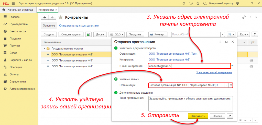Open Операции section
This screenshot has height=125, width=262.
coord(16,67)
